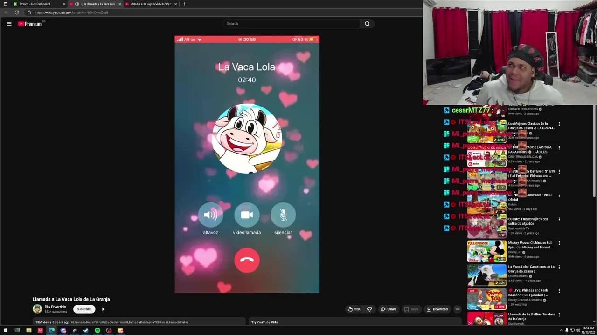Open the Dia Divertido channel name link
Viewport: 597px width, 335px height.
click(x=55, y=307)
